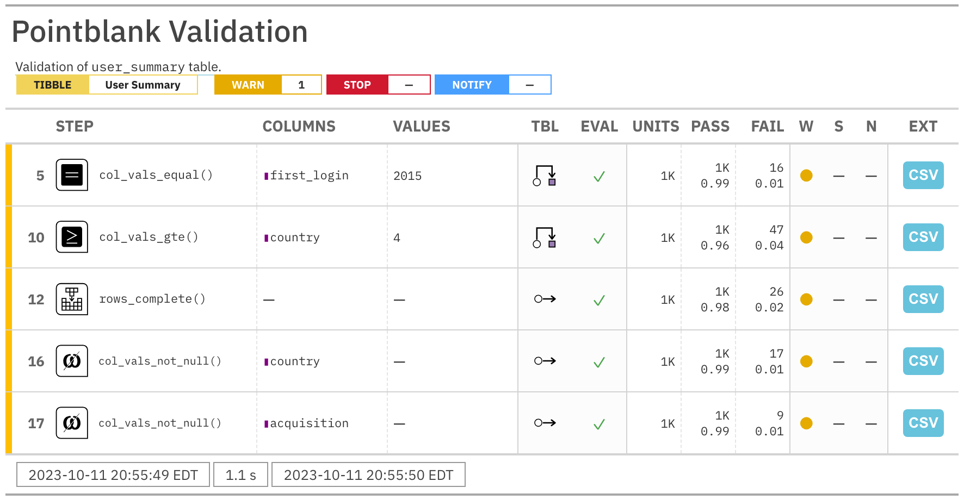This screenshot has width=964, height=500.
Task: Download CSV extract for step 5
Action: click(923, 175)
